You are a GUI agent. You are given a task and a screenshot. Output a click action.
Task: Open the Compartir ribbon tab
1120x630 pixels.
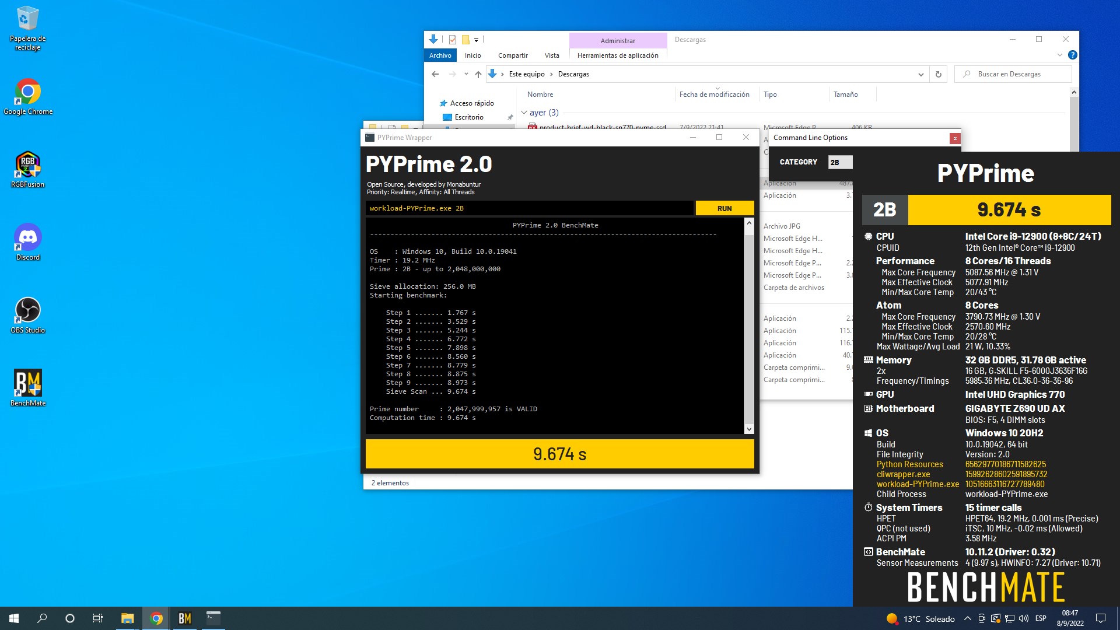[513, 55]
